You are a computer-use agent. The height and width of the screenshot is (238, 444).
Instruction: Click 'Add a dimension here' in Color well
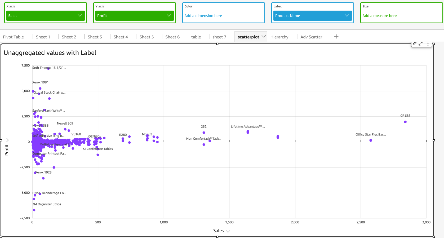203,16
